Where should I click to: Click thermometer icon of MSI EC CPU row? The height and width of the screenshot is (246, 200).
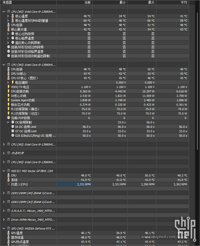(x=9, y=175)
